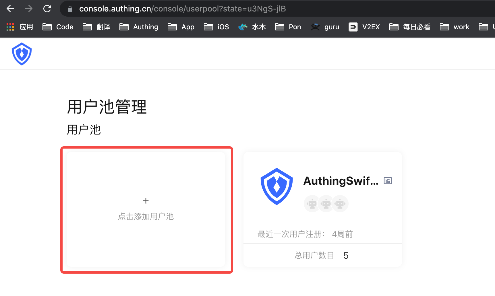The height and width of the screenshot is (296, 495).
Task: Click the AuthingSwif pool shield logo
Action: (x=277, y=186)
